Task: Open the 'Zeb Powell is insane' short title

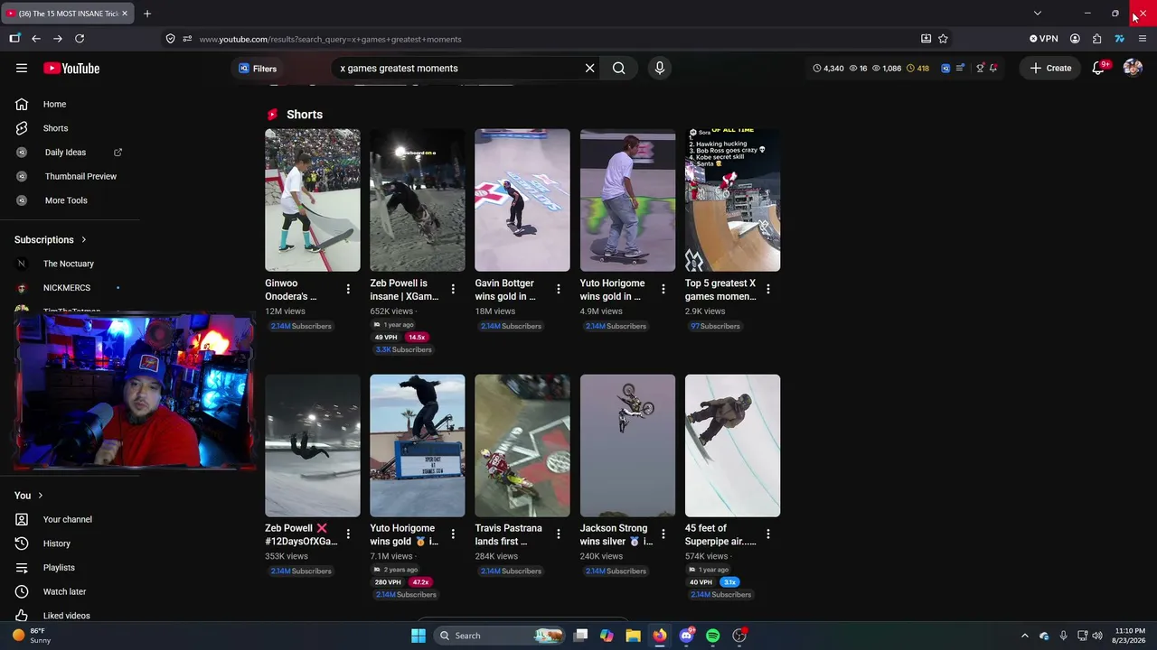Action: pos(404,290)
